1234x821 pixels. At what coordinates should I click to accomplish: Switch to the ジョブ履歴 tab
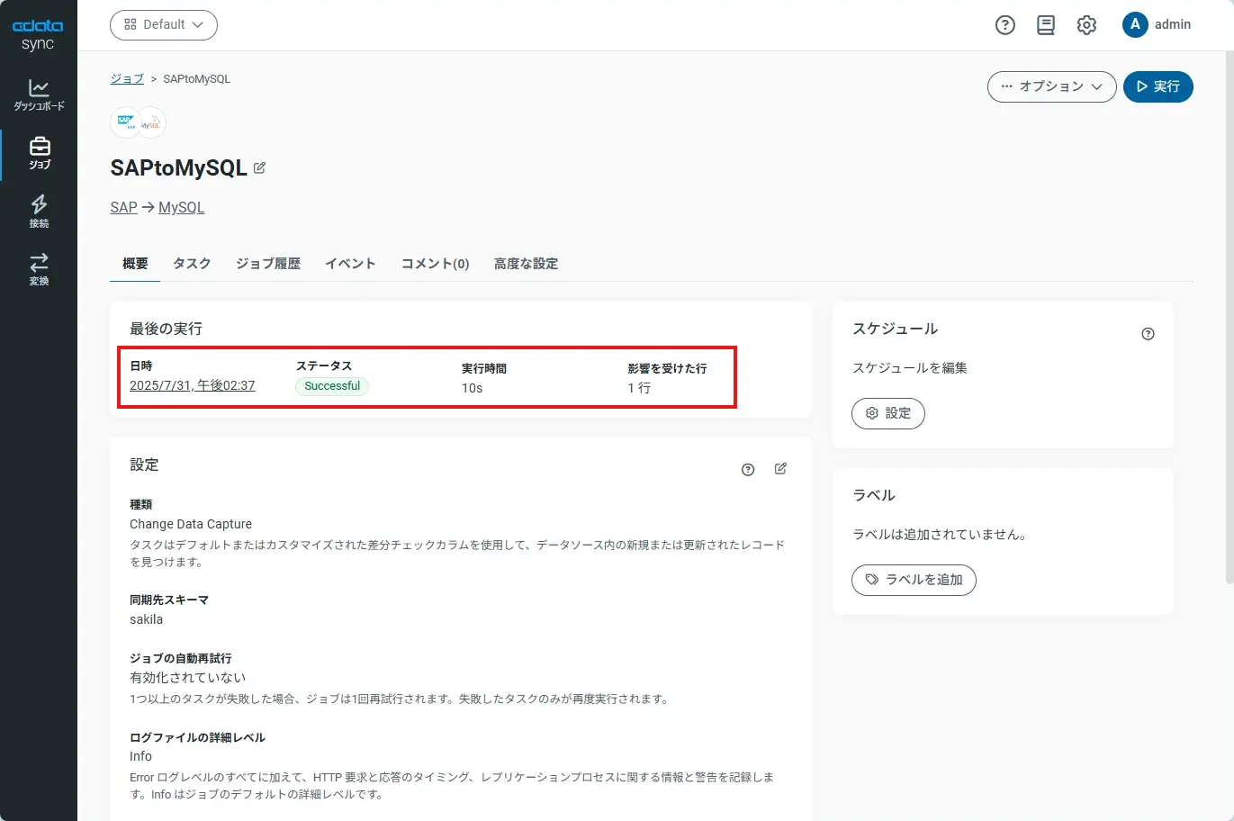tap(268, 264)
